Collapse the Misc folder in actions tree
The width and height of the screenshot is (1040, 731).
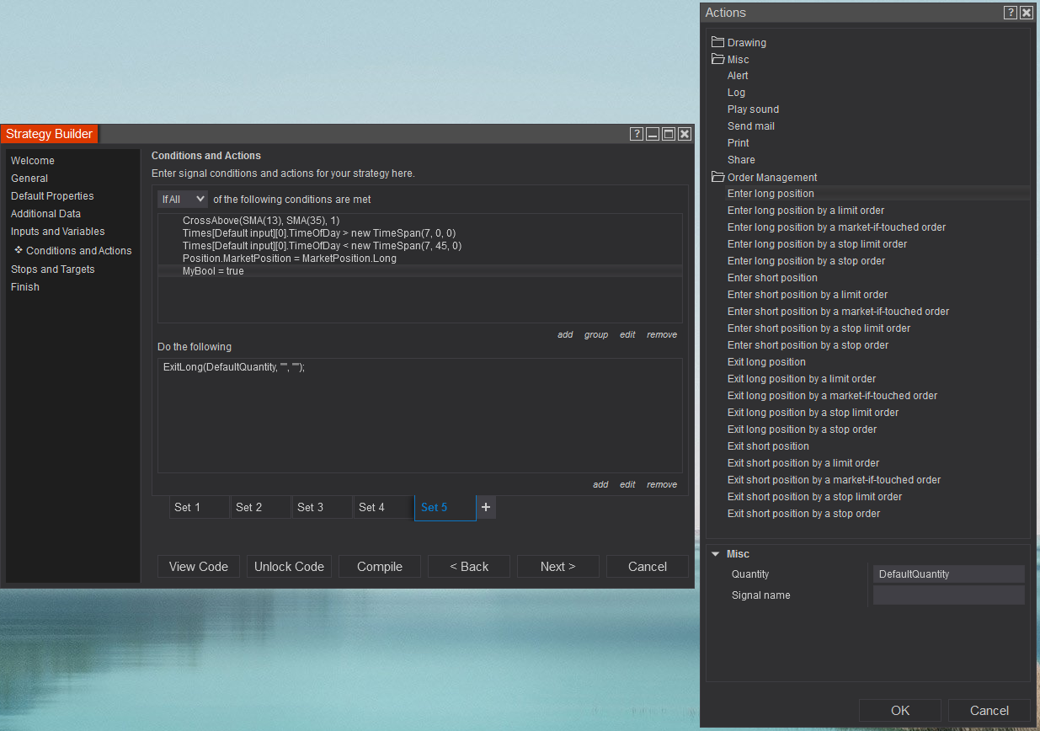(717, 59)
